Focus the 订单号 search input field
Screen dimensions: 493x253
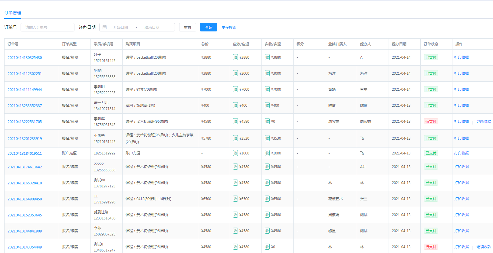click(x=48, y=27)
